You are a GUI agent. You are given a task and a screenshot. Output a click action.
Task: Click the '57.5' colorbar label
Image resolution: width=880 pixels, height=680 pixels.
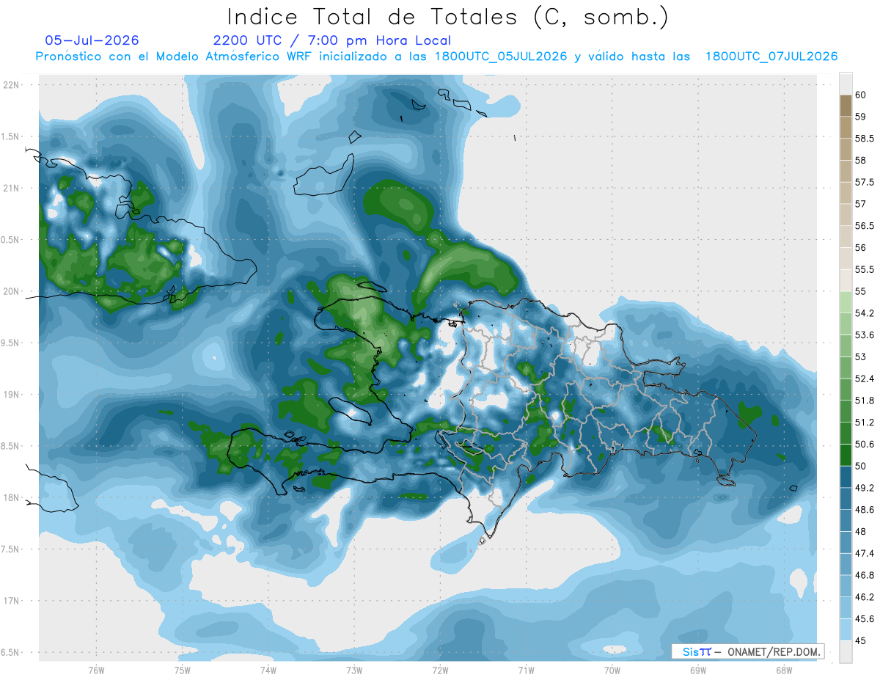point(865,182)
